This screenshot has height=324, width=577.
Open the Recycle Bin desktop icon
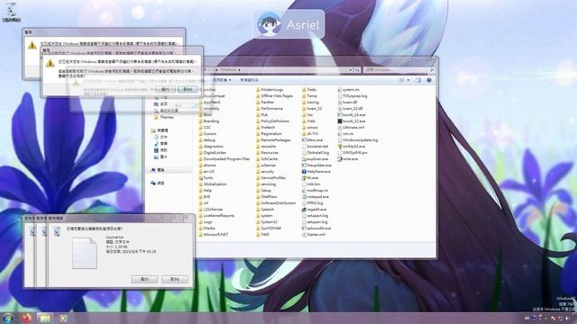pyautogui.click(x=11, y=12)
